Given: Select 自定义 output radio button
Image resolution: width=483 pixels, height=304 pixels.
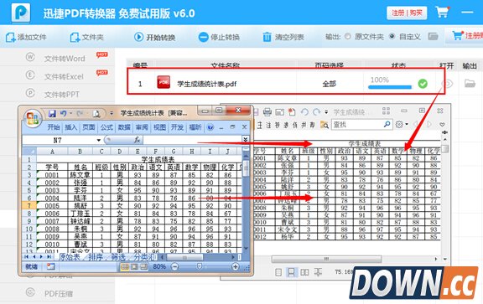Looking at the screenshot, I should (x=392, y=36).
